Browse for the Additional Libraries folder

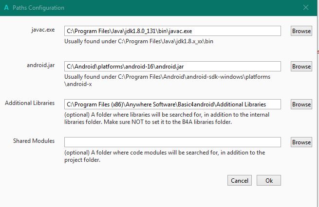tap(301, 104)
